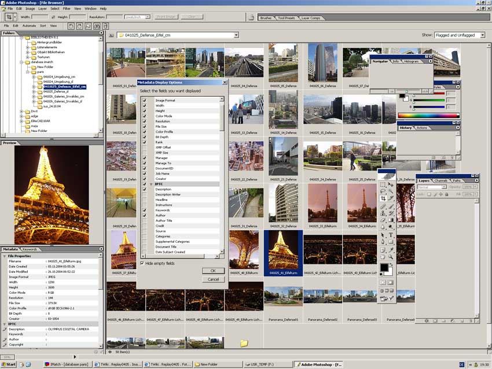Select the Lasso tool
492x369 pixels.
tap(383, 191)
